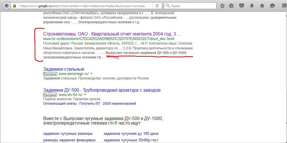Click the 2000 наименований sitelink
Image resolution: width=287 pixels, height=143 pixels.
pos(119,104)
